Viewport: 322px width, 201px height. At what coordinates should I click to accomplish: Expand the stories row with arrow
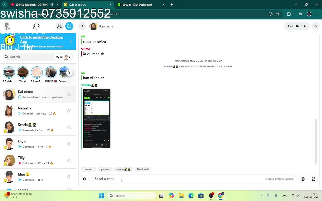(x=69, y=73)
